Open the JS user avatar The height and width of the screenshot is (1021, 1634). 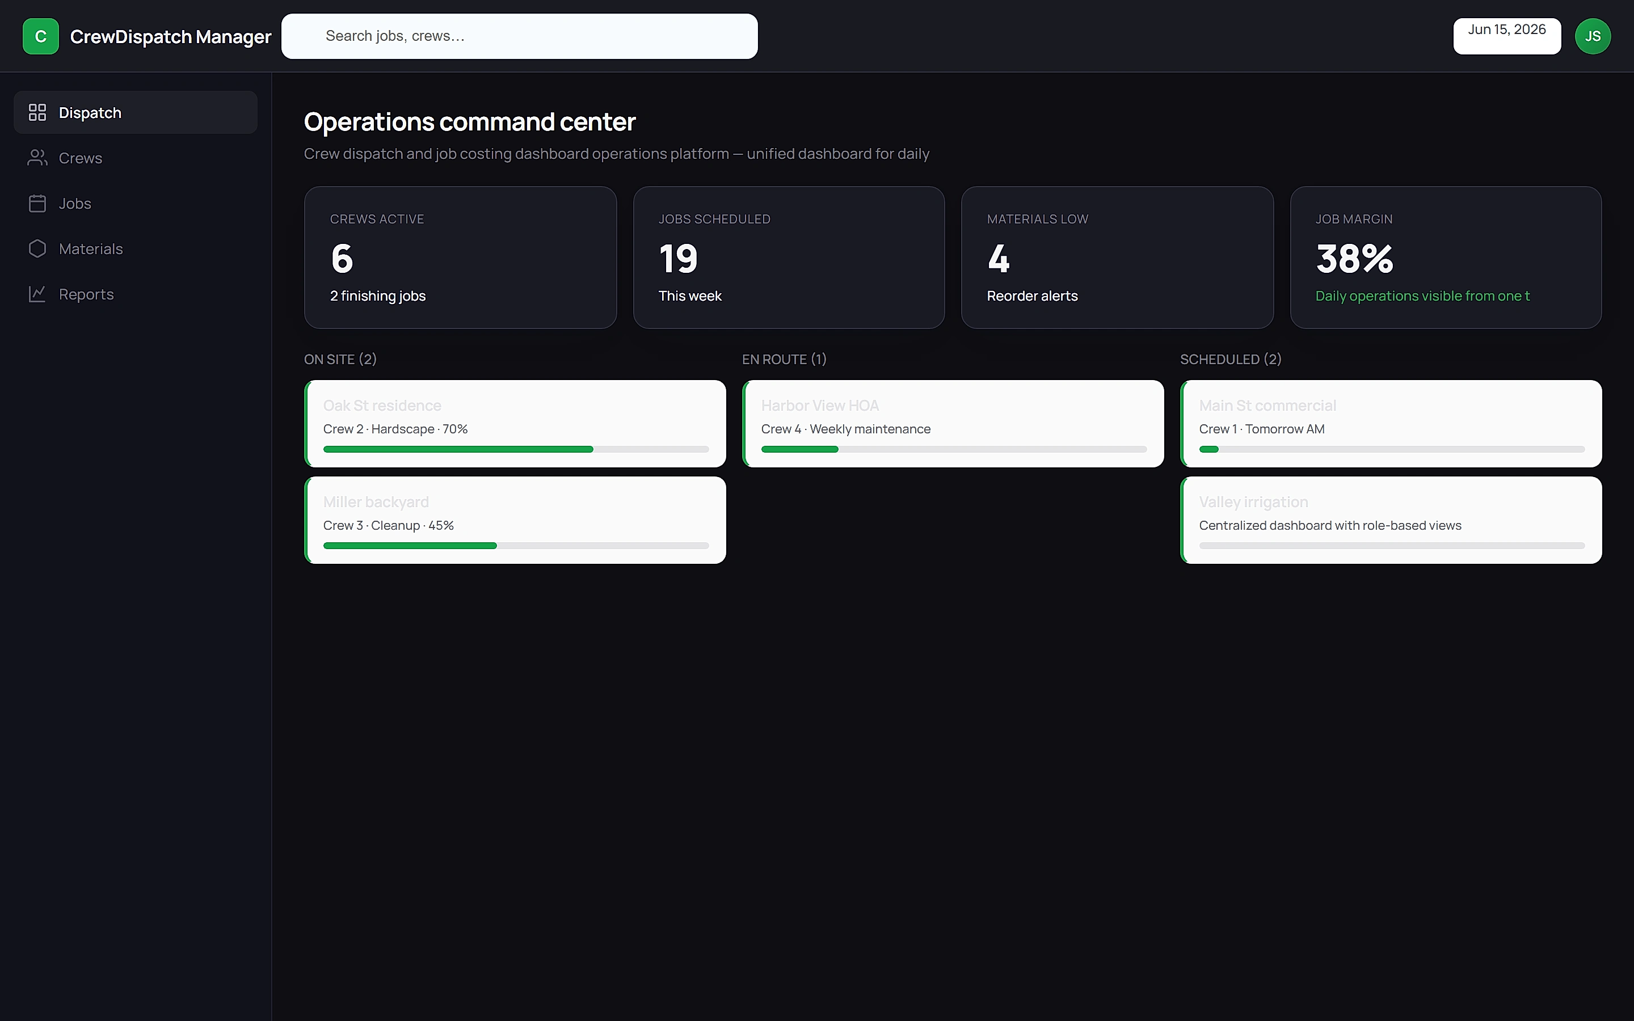click(1593, 36)
